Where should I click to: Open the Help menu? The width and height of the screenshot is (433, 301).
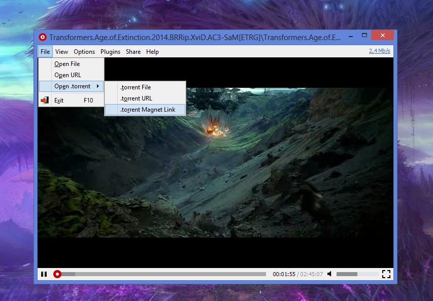pyautogui.click(x=152, y=52)
